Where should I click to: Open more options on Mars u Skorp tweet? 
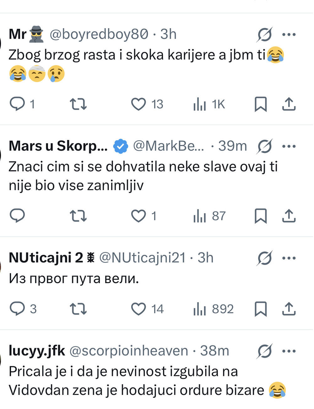coord(289,146)
